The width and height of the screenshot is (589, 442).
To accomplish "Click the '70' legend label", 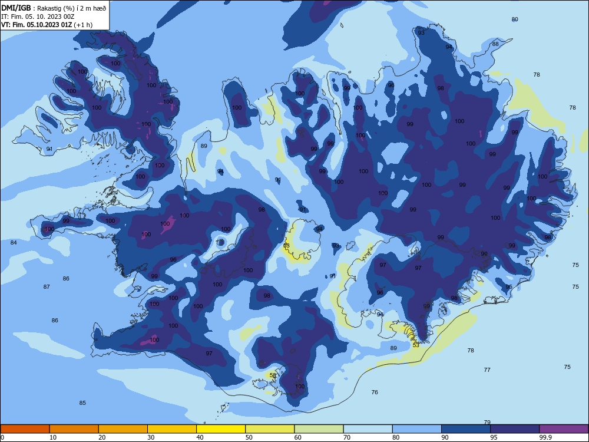I will pyautogui.click(x=347, y=437).
